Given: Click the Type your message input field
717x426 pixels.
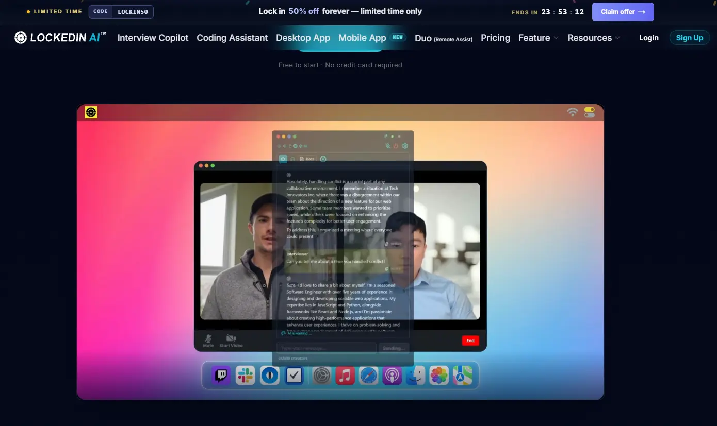Looking at the screenshot, I should coord(326,348).
